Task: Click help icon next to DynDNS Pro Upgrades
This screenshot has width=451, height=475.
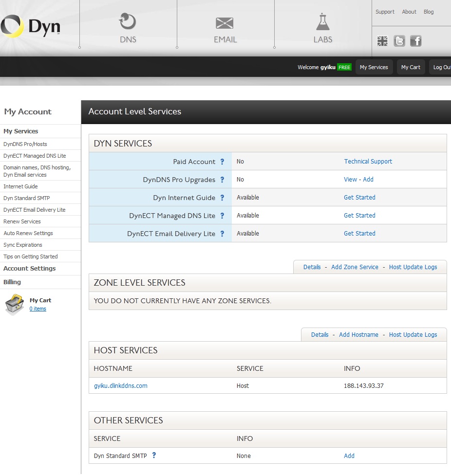Action: [x=222, y=180]
